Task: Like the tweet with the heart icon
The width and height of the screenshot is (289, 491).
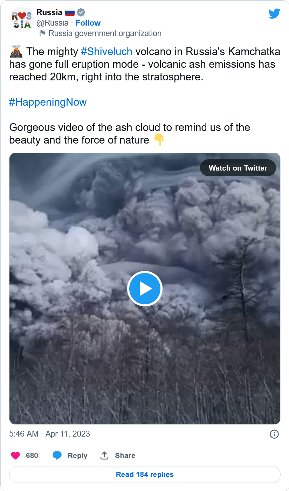Action: 15,456
